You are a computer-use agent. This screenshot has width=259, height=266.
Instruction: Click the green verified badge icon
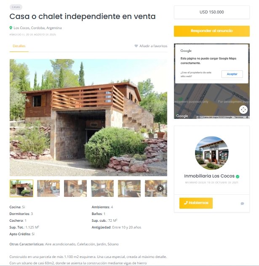tap(238, 177)
